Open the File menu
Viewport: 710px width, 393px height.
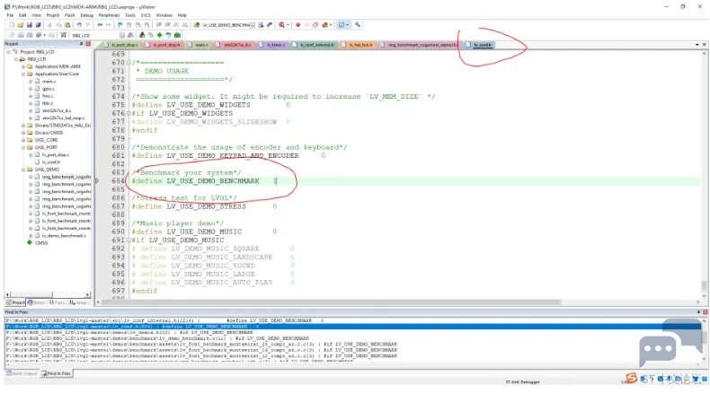10,15
